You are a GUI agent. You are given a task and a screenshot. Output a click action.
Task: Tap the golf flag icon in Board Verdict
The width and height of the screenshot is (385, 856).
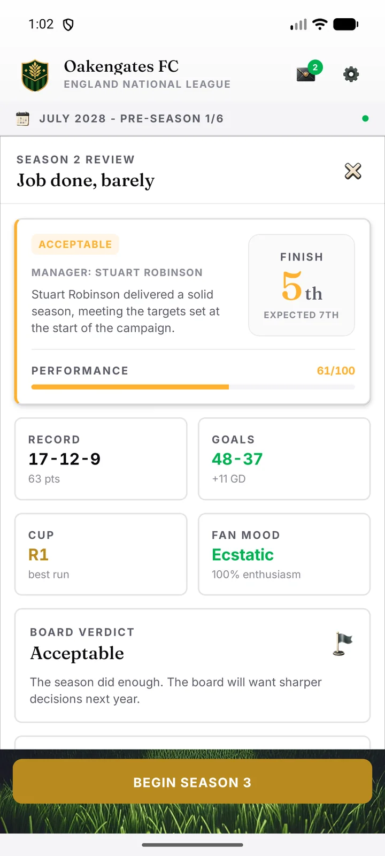pos(342,644)
